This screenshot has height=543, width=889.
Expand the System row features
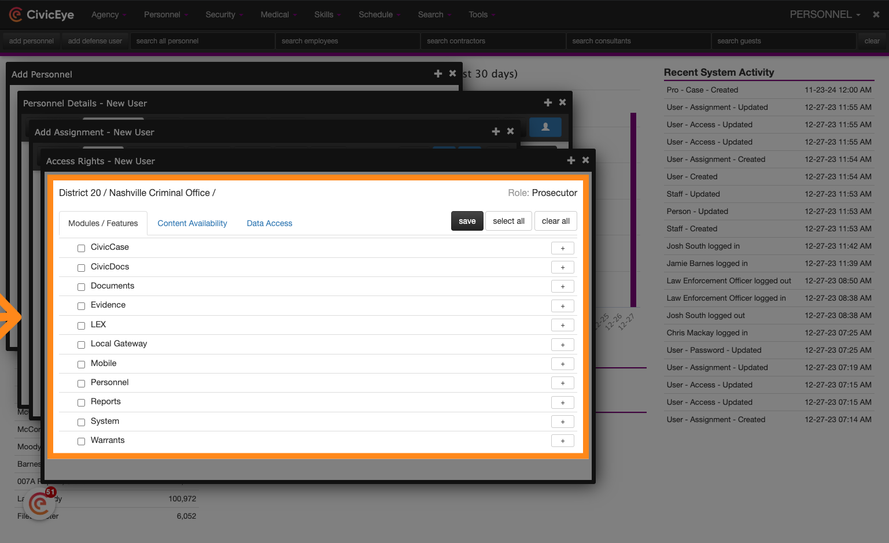[x=562, y=422]
